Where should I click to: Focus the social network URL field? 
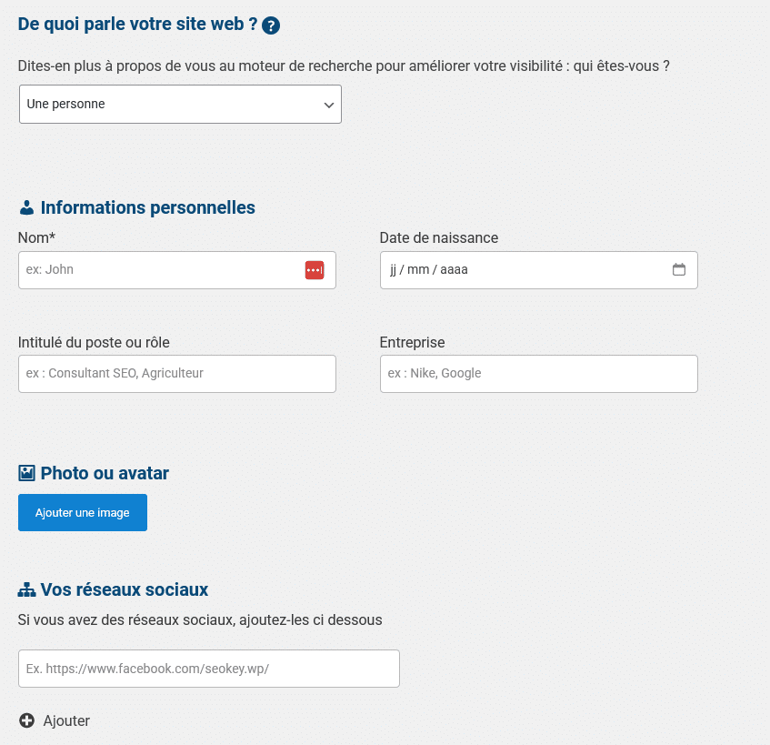[x=209, y=669]
